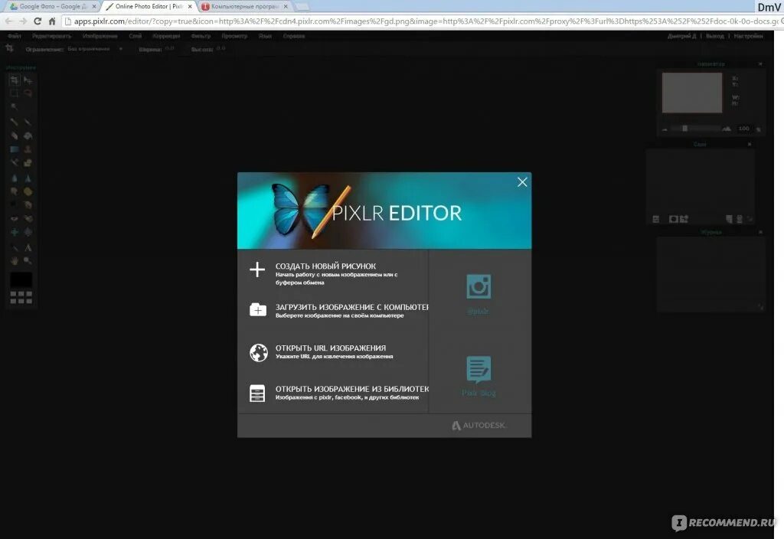Select the Eraser tool
This screenshot has width=784, height=539.
[x=14, y=136]
